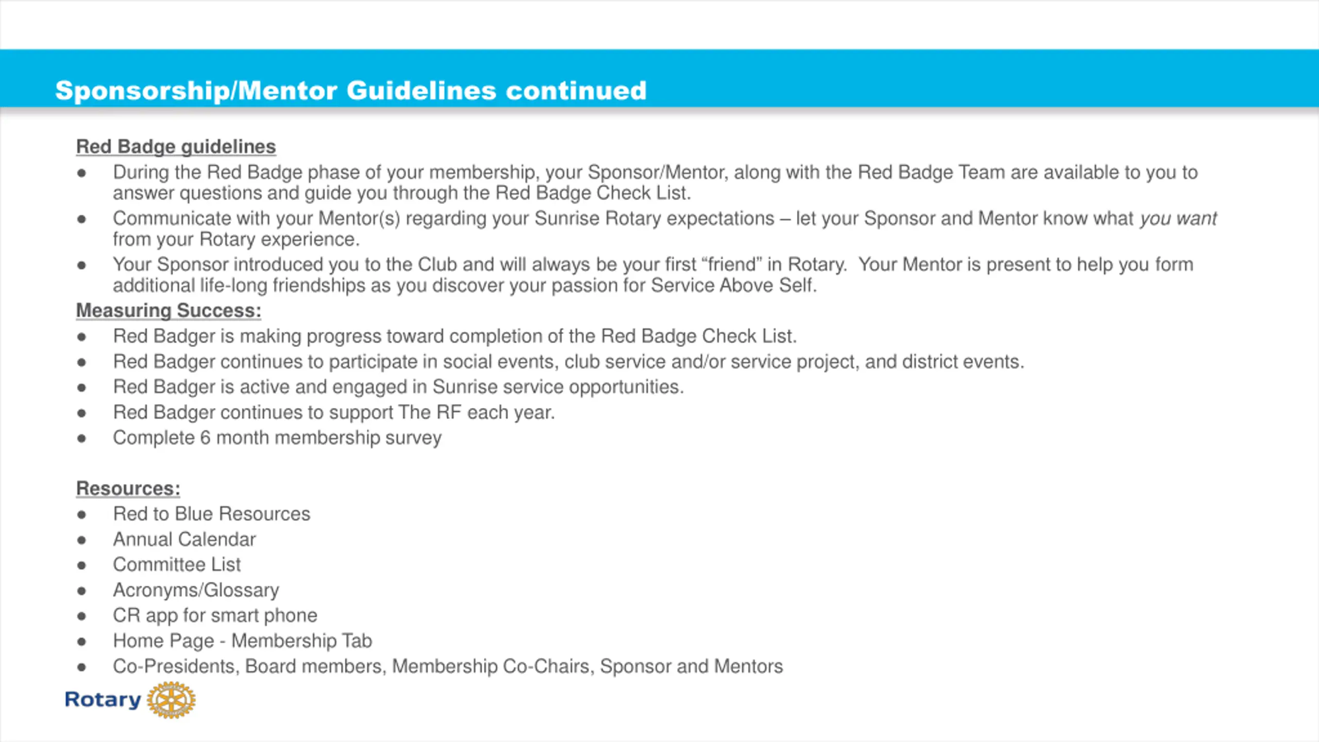Click the italic 'you want' text

tap(1178, 218)
